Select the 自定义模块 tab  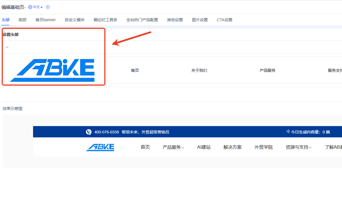[75, 20]
